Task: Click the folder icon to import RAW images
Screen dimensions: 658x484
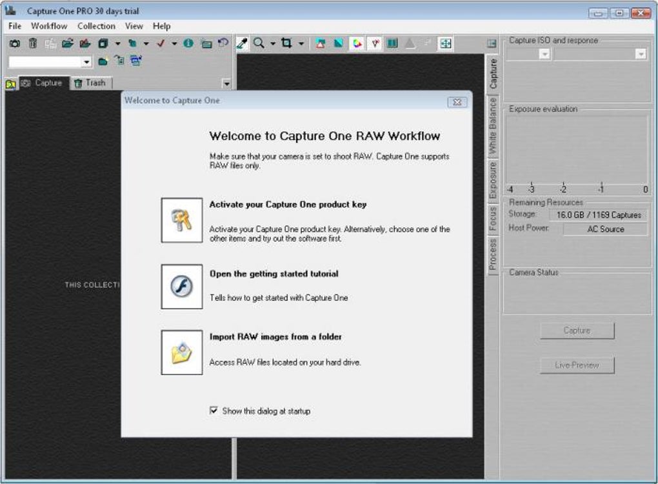Action: pos(182,352)
